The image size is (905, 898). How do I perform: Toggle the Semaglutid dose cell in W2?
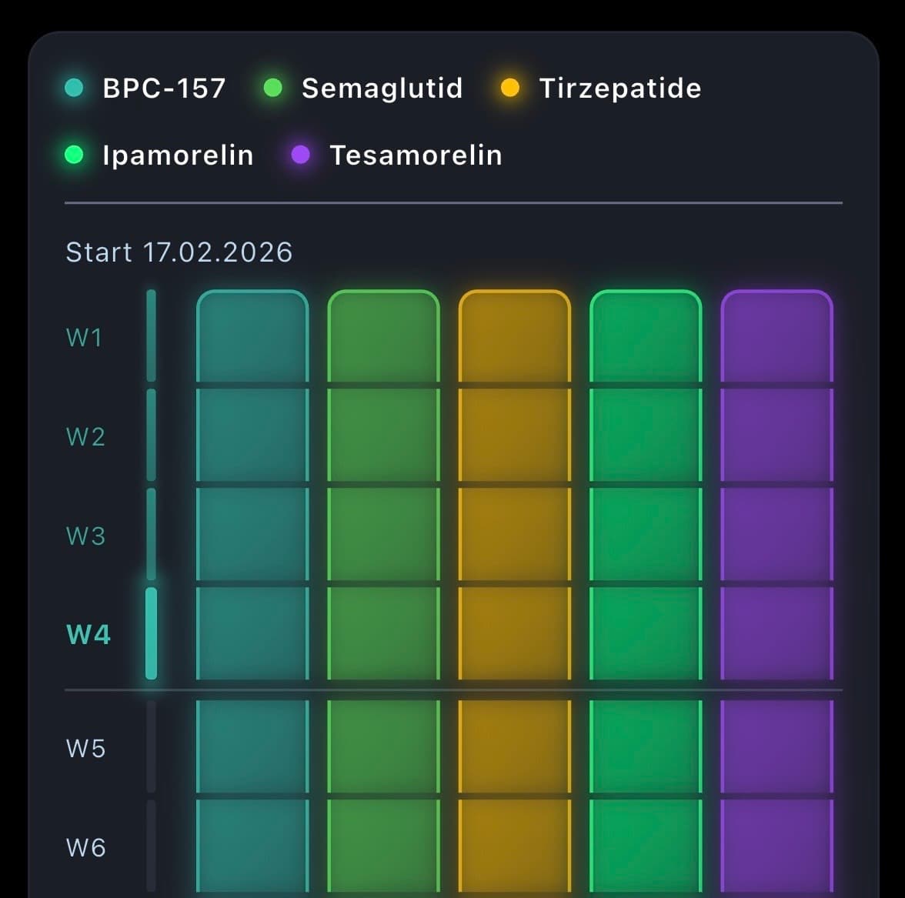tap(384, 436)
